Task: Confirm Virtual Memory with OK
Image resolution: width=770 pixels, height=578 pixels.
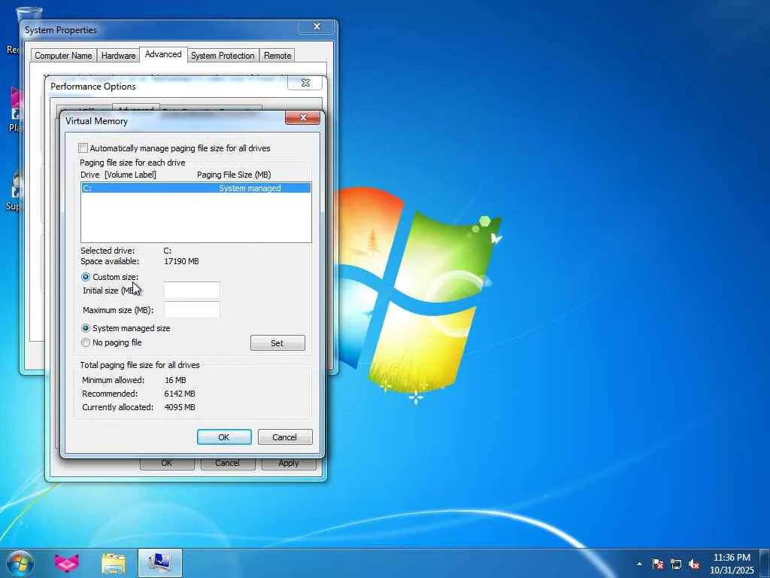Action: (224, 437)
